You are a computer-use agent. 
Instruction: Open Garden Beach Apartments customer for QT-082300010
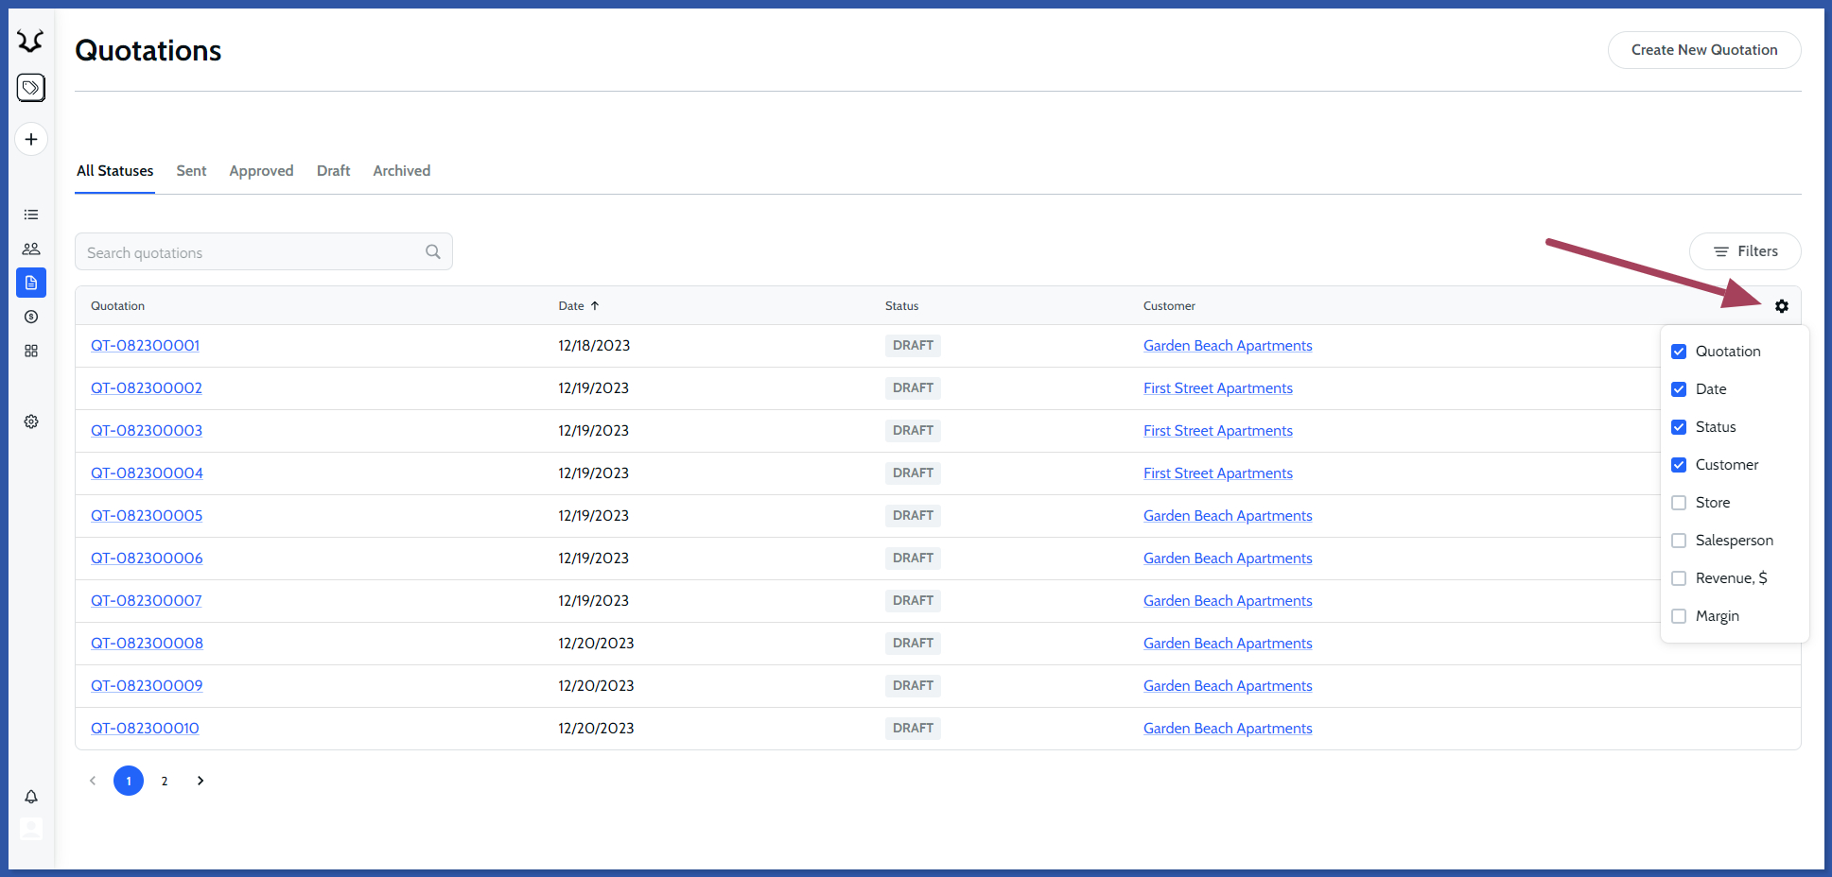point(1228,729)
